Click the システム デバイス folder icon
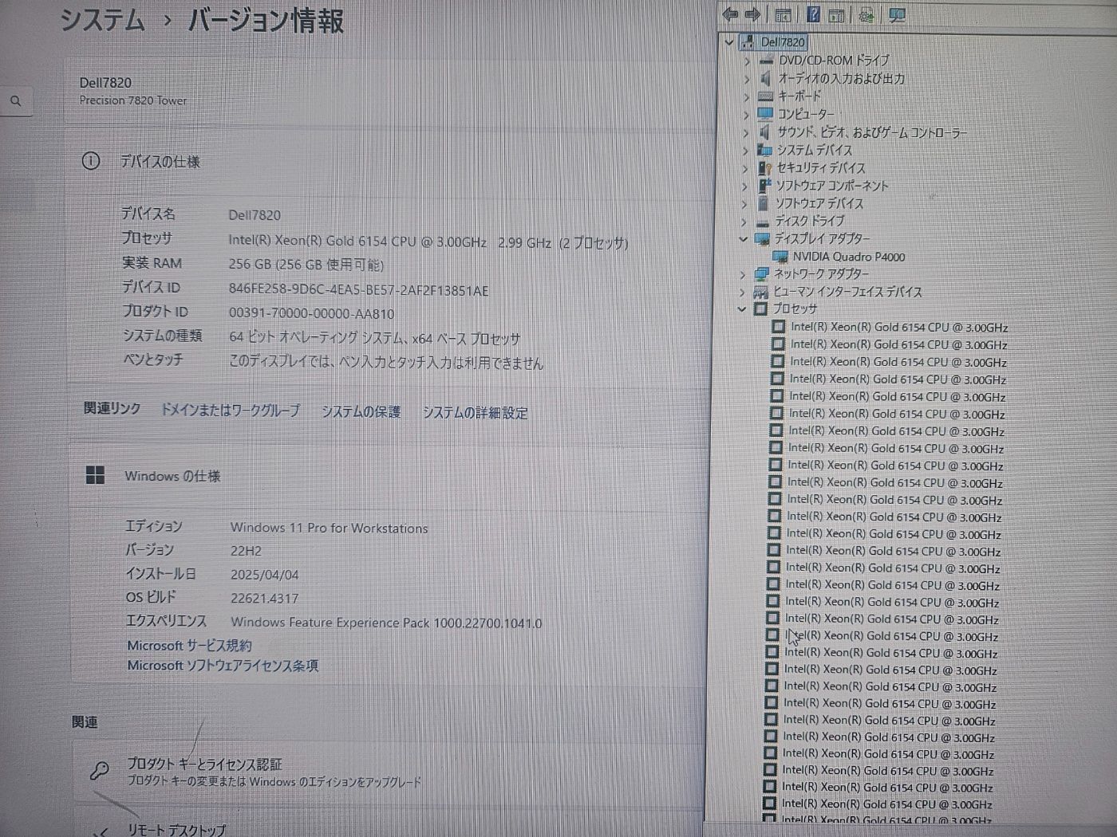 764,149
